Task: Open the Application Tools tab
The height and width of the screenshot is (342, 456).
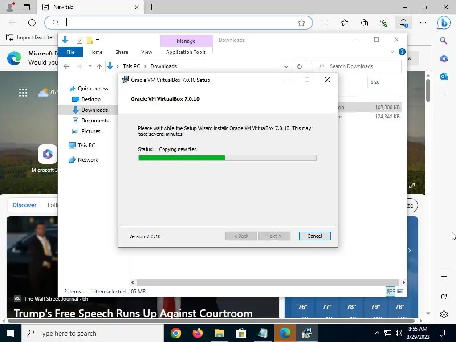Action: (186, 52)
